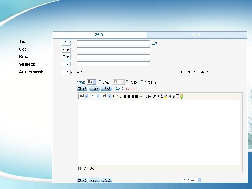Insert a numbered list
This screenshot has width=252, height=189.
pos(146,97)
